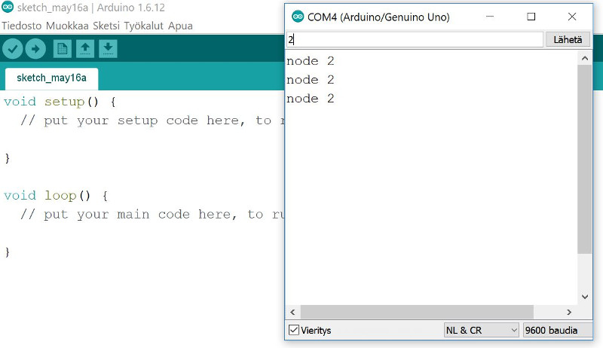Image resolution: width=603 pixels, height=348 pixels.
Task: Open the Työkalut menu
Action: click(144, 26)
